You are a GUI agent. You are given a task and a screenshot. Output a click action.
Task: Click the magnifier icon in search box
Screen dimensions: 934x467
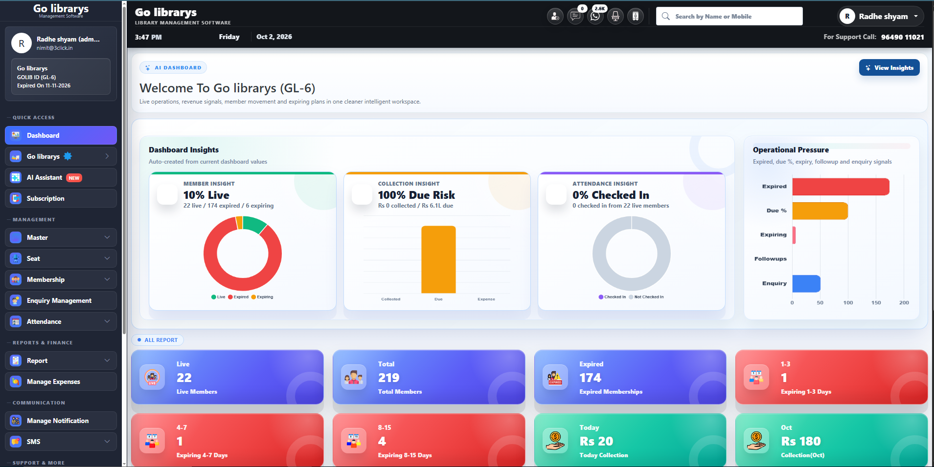[666, 16]
